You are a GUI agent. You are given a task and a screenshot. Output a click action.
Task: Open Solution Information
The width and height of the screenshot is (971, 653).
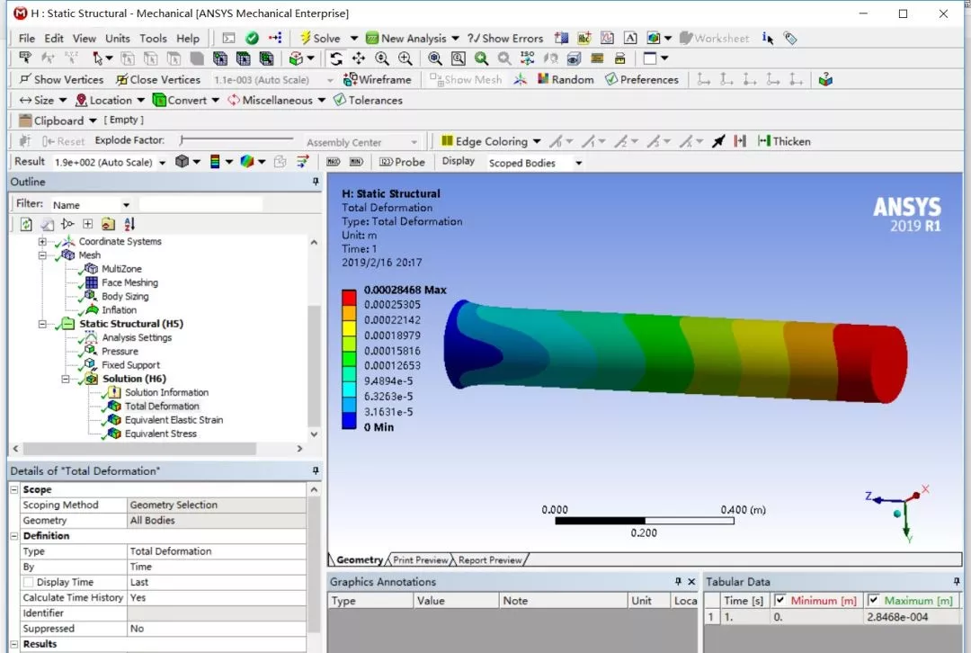(166, 392)
